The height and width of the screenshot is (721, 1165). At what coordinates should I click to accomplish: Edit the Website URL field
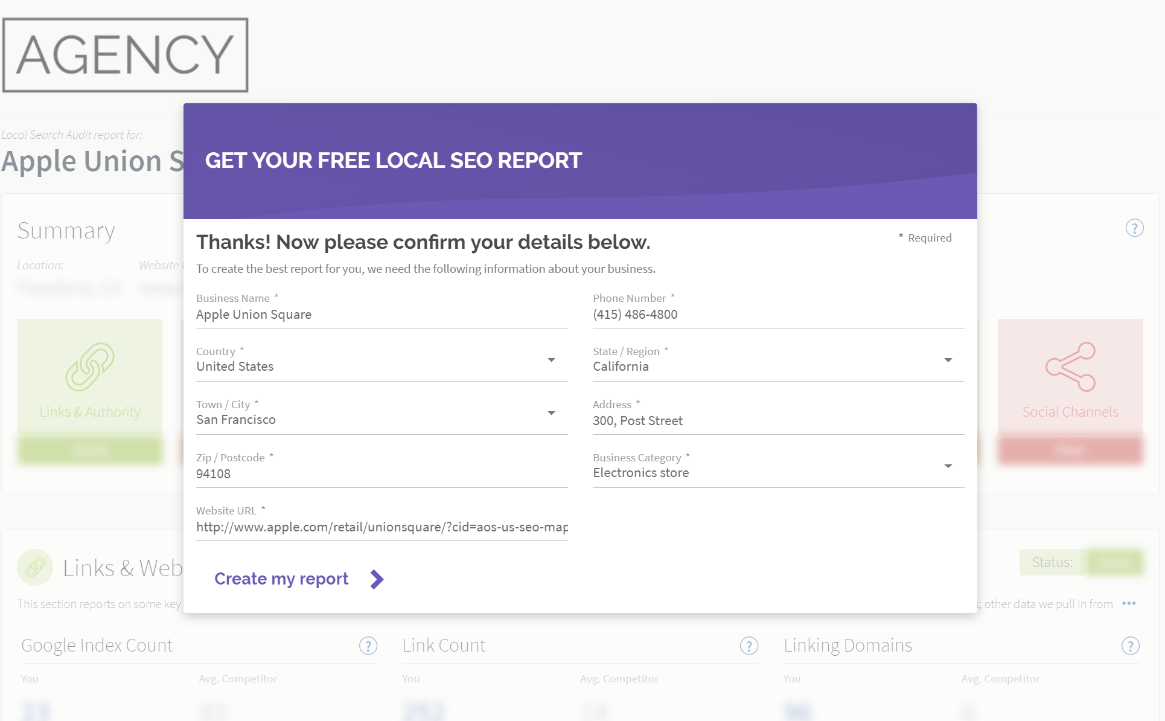[x=381, y=527]
